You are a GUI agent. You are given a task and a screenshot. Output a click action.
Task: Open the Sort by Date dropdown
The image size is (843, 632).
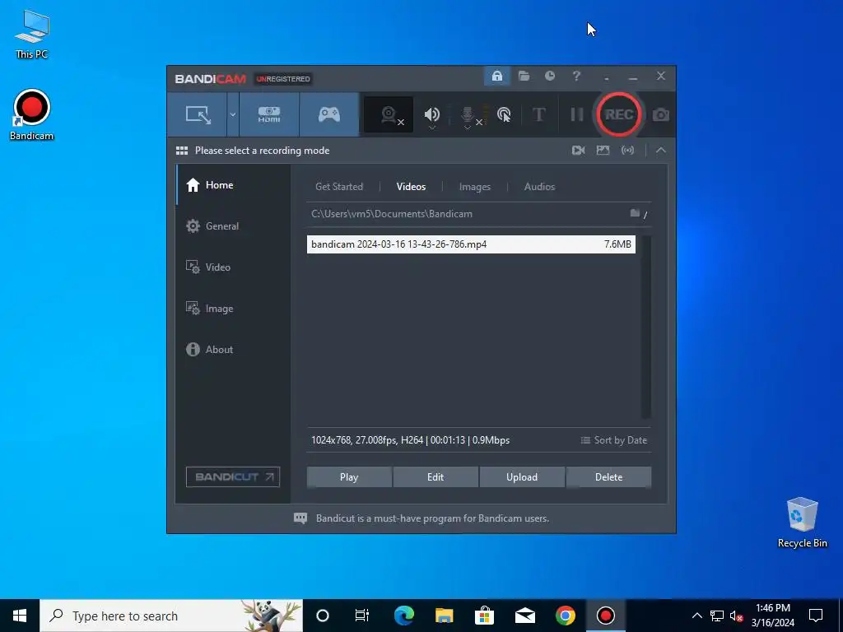[614, 440]
